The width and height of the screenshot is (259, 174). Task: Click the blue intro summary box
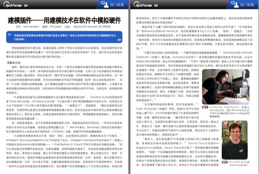pos(64,37)
